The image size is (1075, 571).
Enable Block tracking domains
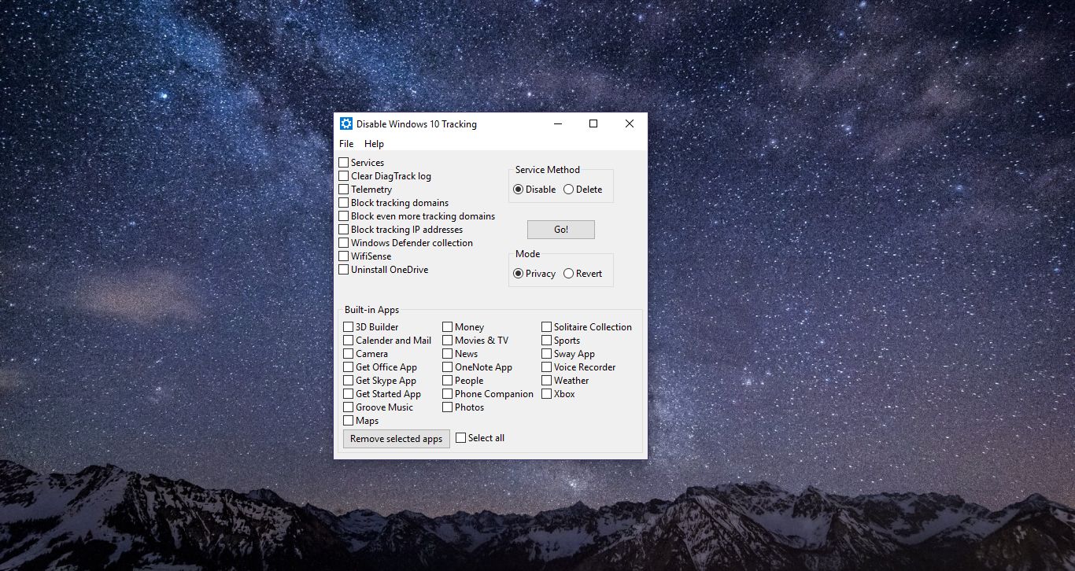344,203
